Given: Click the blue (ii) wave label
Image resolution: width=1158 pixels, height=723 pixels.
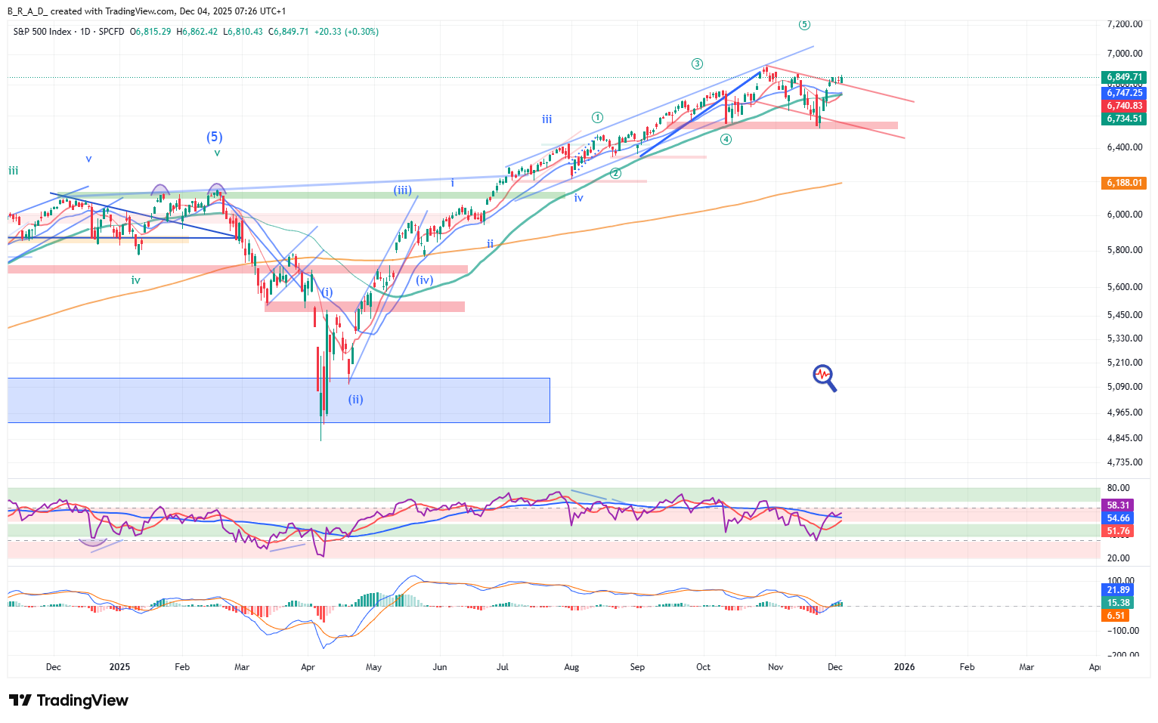Looking at the screenshot, I should tap(355, 399).
